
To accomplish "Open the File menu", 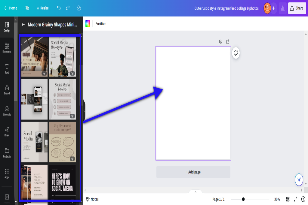I will [x=27, y=8].
